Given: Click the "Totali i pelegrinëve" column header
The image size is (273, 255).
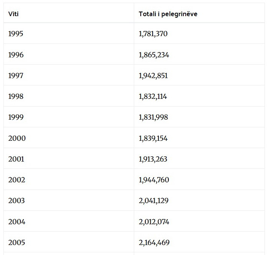Looking at the screenshot, I should 168,14.
